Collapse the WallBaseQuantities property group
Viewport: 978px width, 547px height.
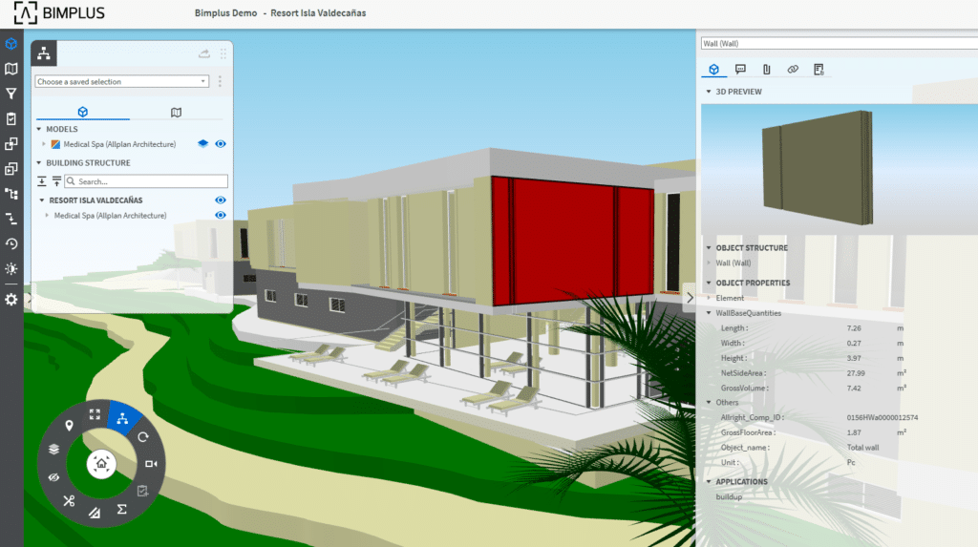(x=708, y=313)
